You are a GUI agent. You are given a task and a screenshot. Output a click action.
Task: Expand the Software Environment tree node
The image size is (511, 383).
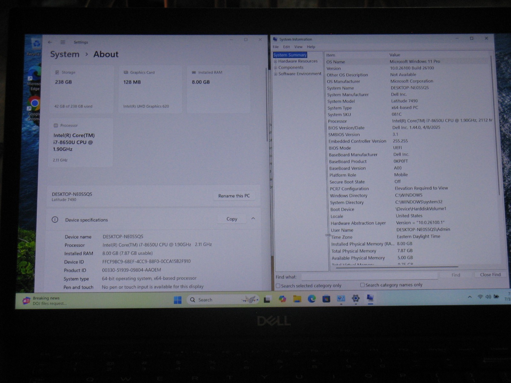(276, 74)
